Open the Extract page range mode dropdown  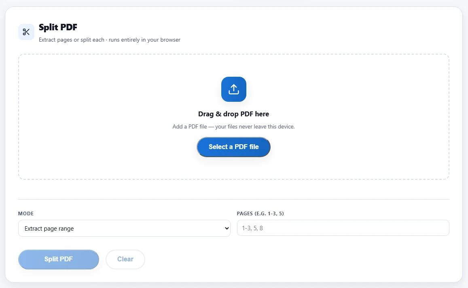tap(124, 228)
